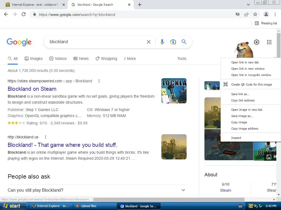Open Google settings gear icon
This screenshot has height=210, width=281.
tap(257, 42)
